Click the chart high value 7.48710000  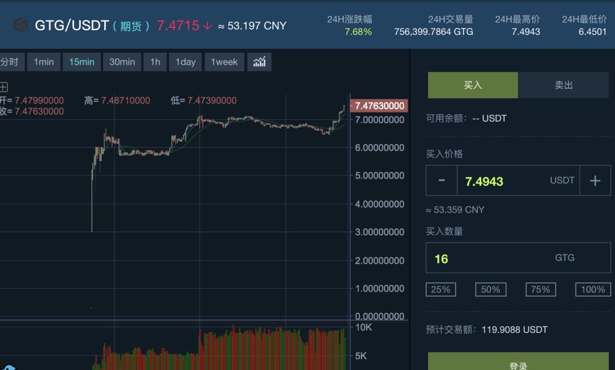(x=125, y=101)
